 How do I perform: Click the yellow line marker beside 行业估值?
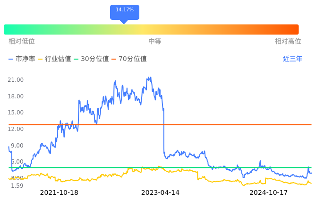point(40,59)
